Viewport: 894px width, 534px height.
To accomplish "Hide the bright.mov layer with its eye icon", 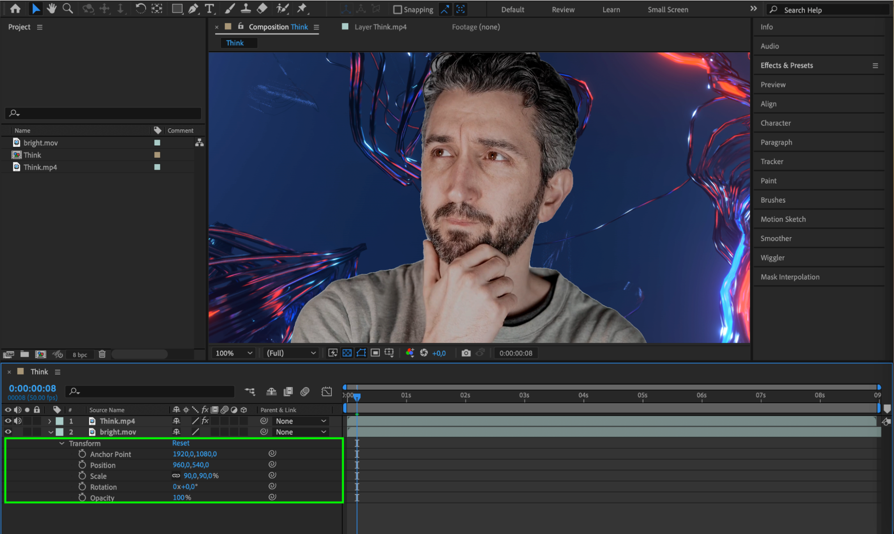I will point(8,432).
